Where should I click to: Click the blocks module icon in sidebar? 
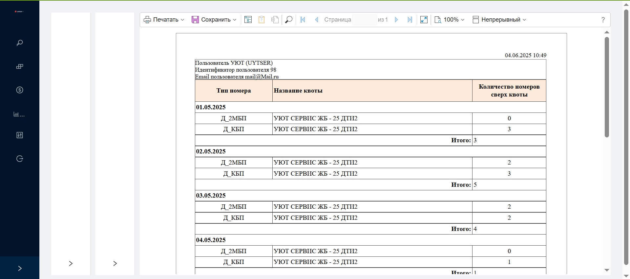pyautogui.click(x=20, y=67)
